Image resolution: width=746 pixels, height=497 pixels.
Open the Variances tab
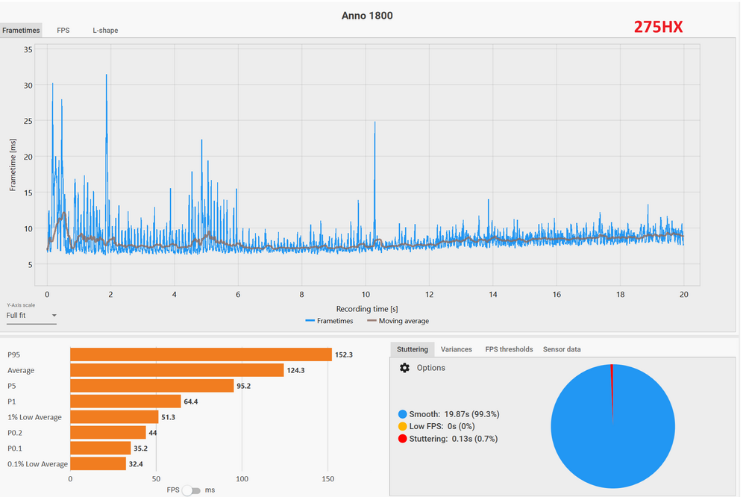coord(456,349)
